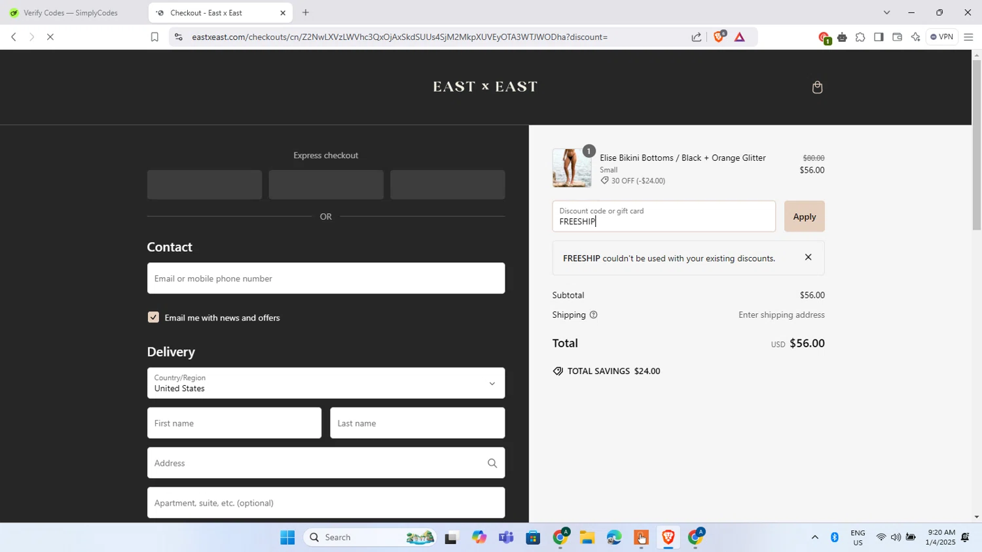
Task: Click the Address input field
Action: pyautogui.click(x=326, y=463)
